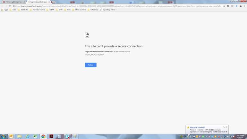
Task: Open options wrench on Website blocked balloon
Action: pos(224,127)
